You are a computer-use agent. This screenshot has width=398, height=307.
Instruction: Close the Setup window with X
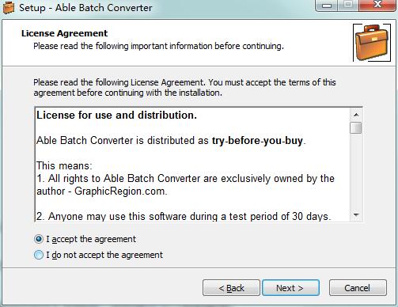tap(377, 6)
